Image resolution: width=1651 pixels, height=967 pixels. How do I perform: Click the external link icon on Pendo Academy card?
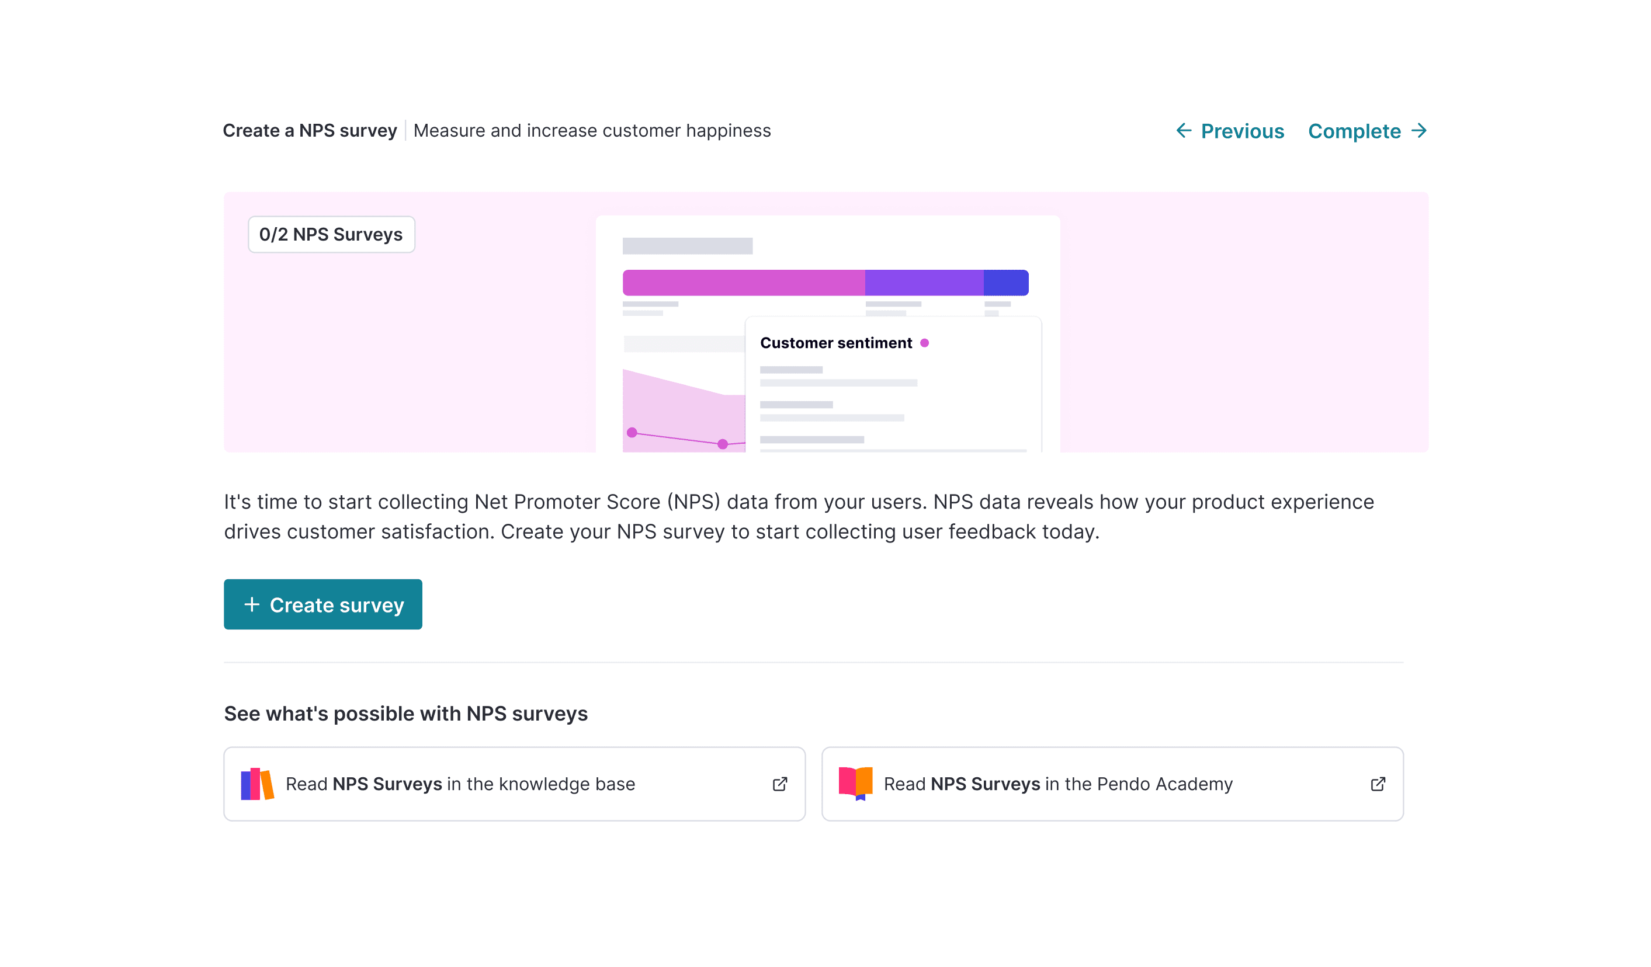click(x=1378, y=784)
